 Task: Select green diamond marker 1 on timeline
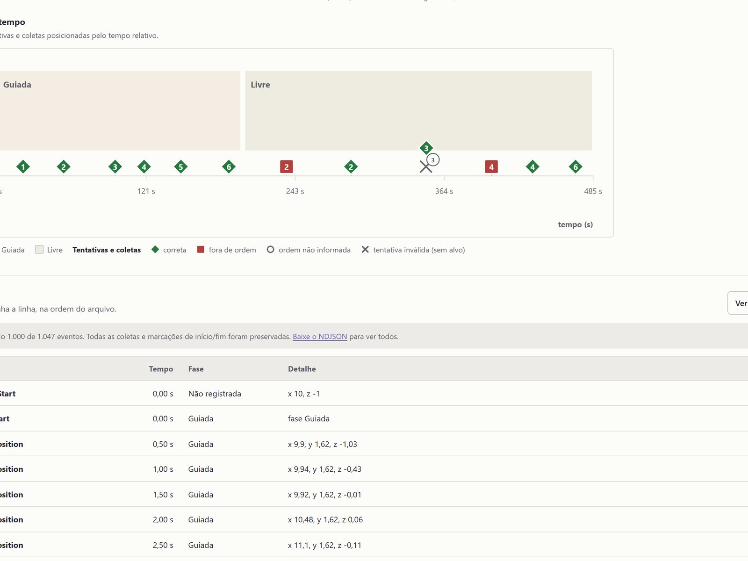(23, 167)
